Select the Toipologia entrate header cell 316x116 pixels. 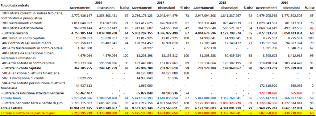[x=15, y=6]
